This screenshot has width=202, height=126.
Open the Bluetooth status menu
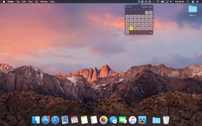tap(154, 2)
